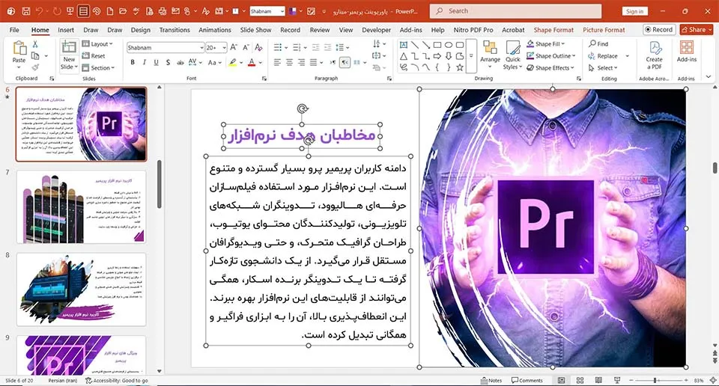The image size is (719, 386).
Task: Select the triangle shape
Action: pos(404,56)
